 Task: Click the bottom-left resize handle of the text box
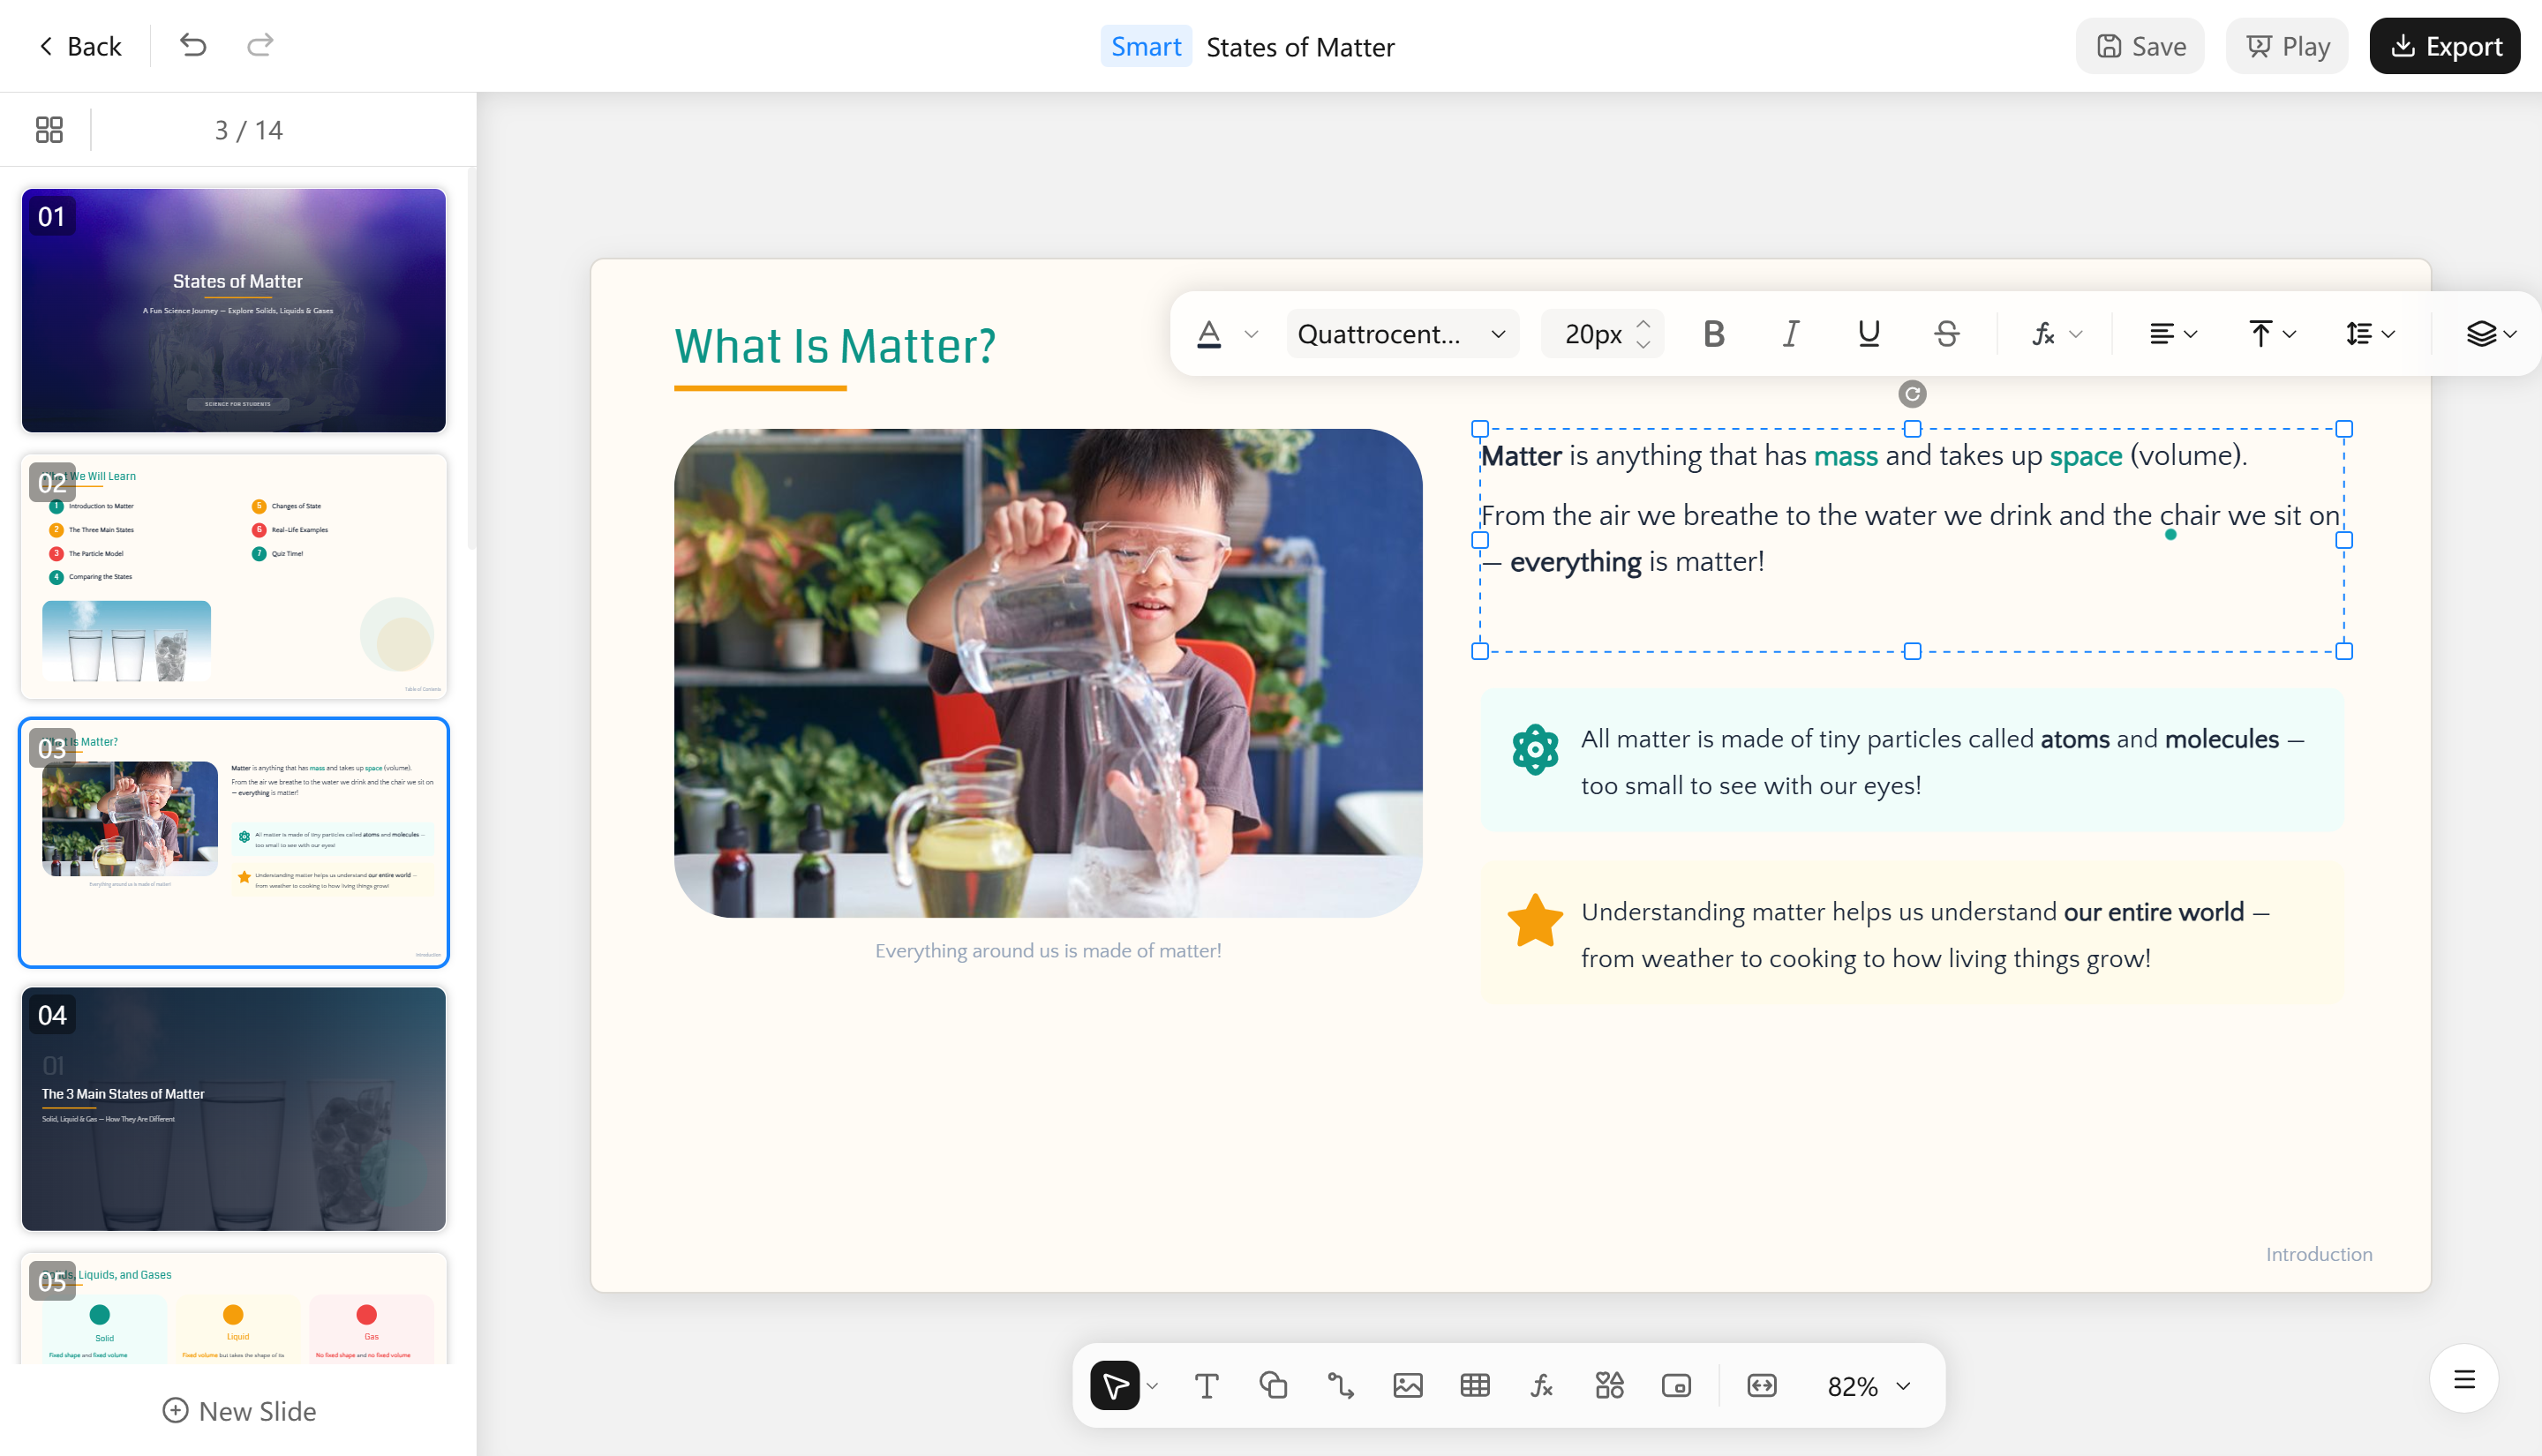[1480, 651]
